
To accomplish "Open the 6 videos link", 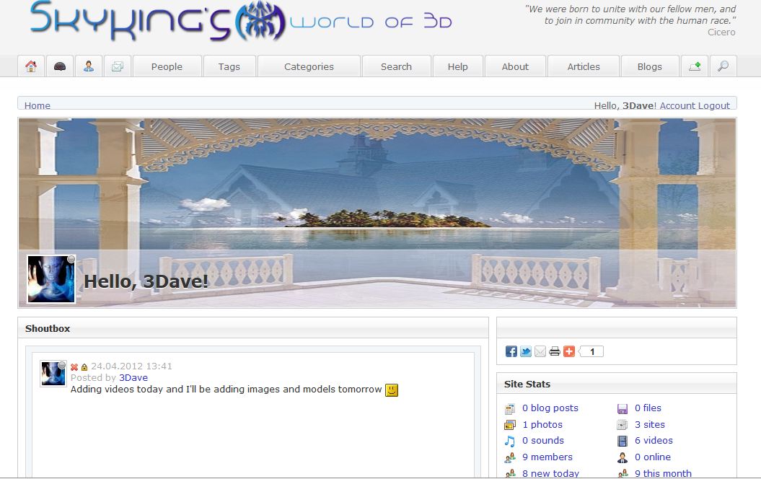I will (x=654, y=441).
